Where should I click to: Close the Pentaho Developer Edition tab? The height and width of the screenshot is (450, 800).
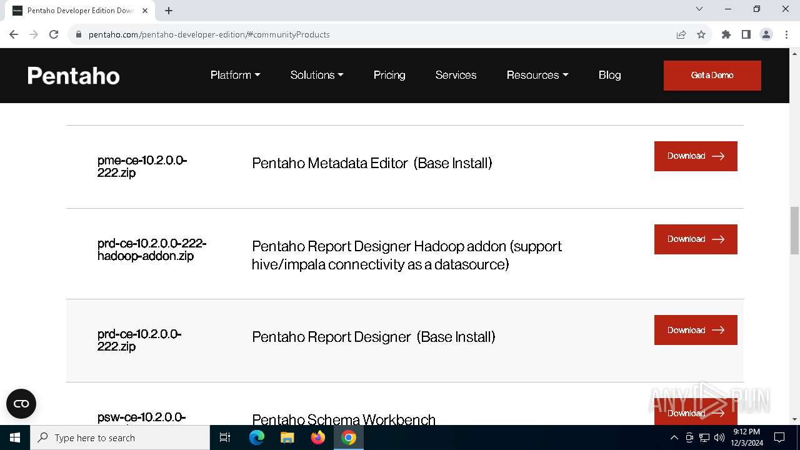coord(145,11)
